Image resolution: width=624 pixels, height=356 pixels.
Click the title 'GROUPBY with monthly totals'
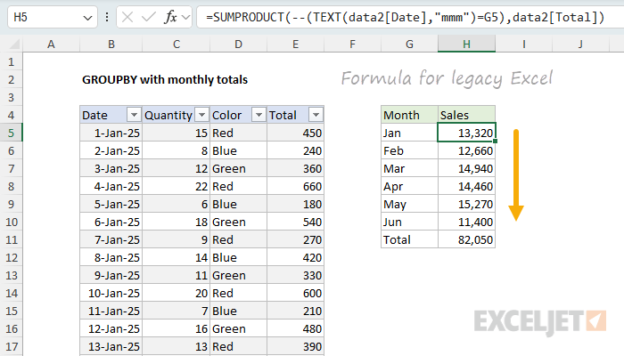tap(165, 79)
